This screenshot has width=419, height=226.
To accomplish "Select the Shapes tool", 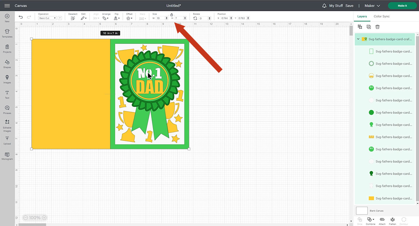I will pos(7,63).
